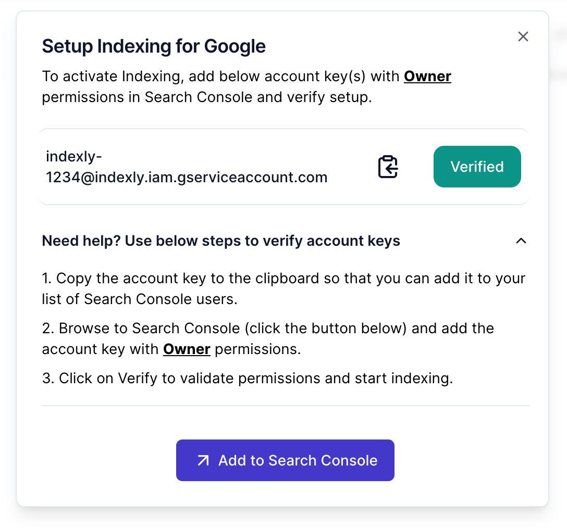This screenshot has width=567, height=528.
Task: Click the divider above Add button
Action: click(x=285, y=405)
